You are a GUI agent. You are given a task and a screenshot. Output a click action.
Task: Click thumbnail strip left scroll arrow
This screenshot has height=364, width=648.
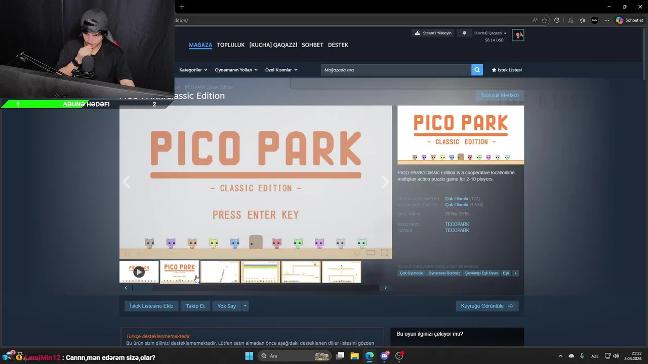(x=126, y=288)
